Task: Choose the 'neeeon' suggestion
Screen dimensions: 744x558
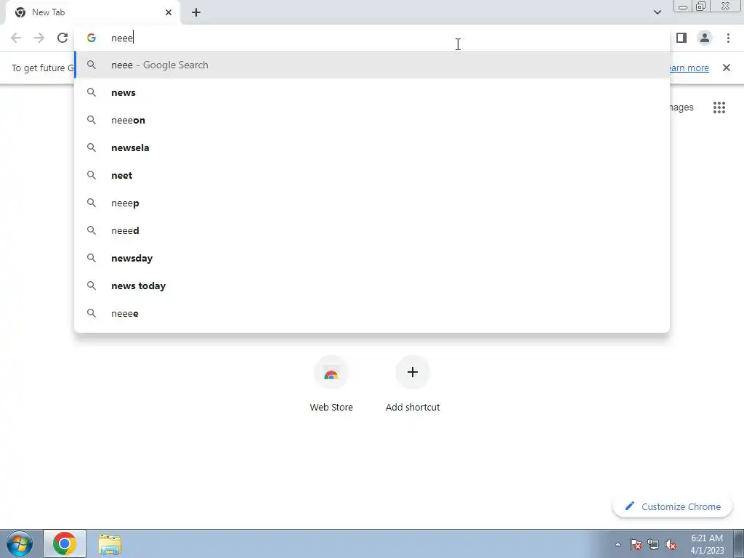Action: click(372, 120)
